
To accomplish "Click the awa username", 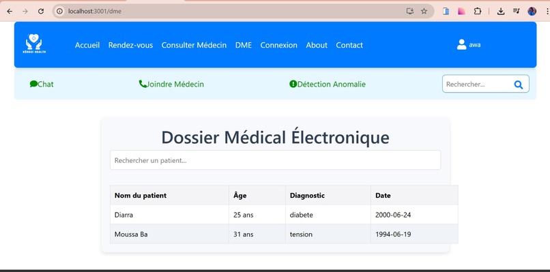I will (x=475, y=45).
